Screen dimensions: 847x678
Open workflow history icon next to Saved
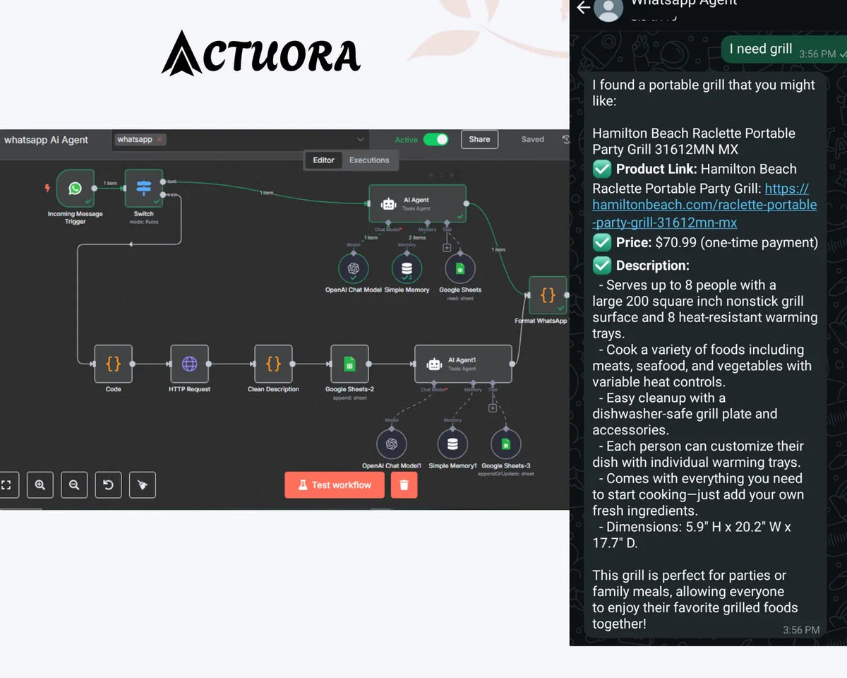point(566,140)
